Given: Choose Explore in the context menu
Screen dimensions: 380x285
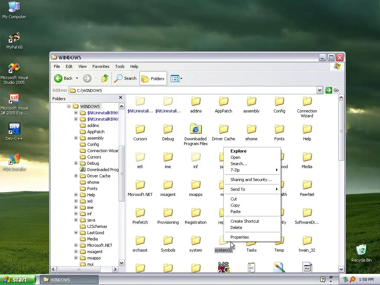Looking at the screenshot, I should coord(252,151).
